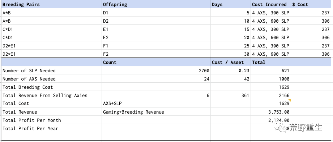
Task: Select the Cost Incurred header cell
Action: point(271,4)
